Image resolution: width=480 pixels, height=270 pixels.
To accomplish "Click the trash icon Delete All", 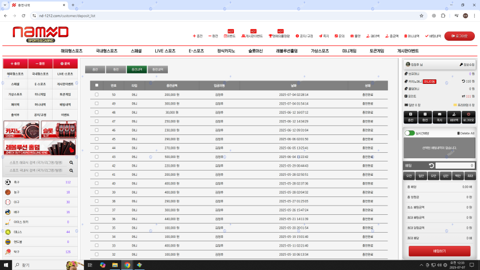I will [x=458, y=133].
